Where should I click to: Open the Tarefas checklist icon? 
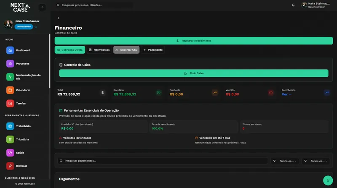10,103
